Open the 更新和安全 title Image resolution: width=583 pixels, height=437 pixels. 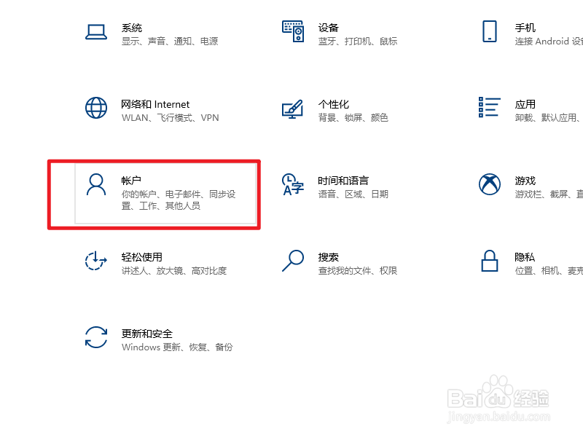pyautogui.click(x=147, y=334)
